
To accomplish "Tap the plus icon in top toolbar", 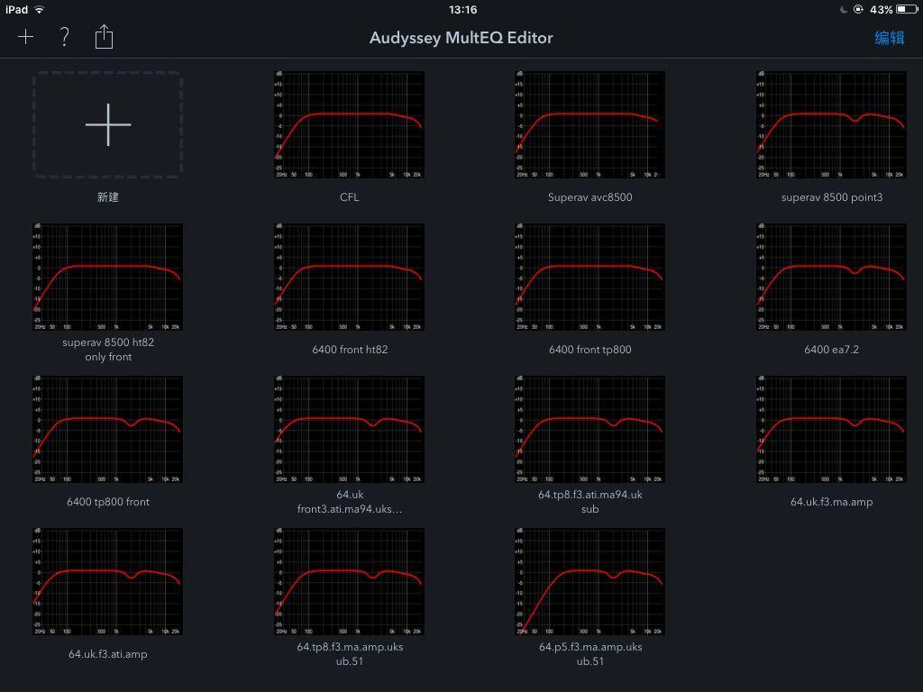I will 25,37.
